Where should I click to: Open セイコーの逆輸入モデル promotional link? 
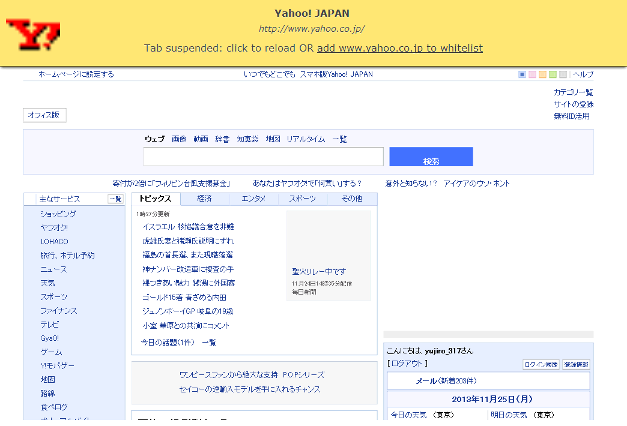tap(250, 389)
